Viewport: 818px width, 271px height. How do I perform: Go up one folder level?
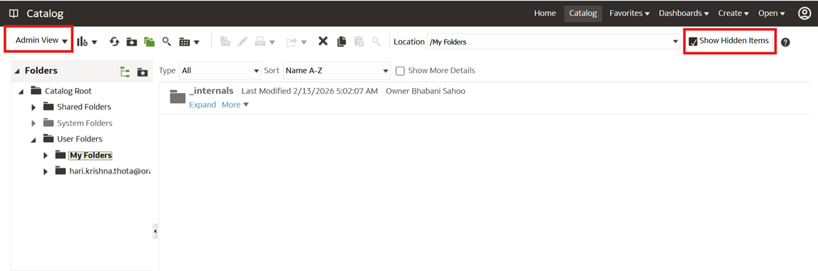[x=132, y=42]
